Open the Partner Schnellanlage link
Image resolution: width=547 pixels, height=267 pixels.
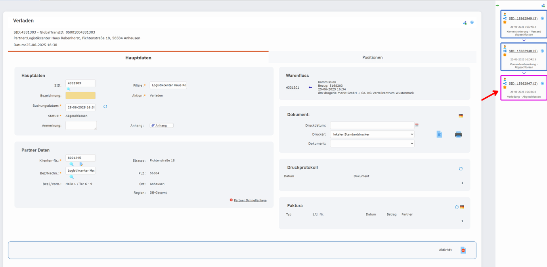click(250, 201)
